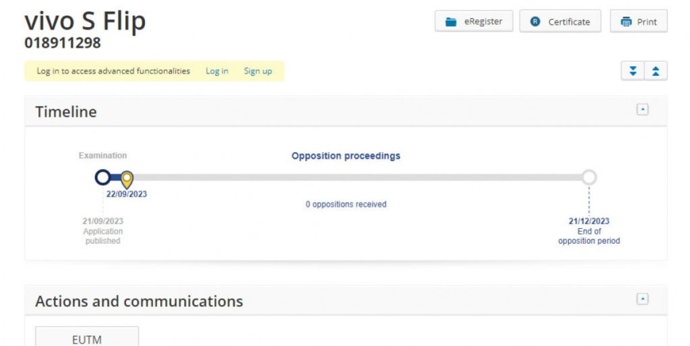Collapse the Timeline panel
The width and height of the screenshot is (690, 346).
click(x=642, y=109)
